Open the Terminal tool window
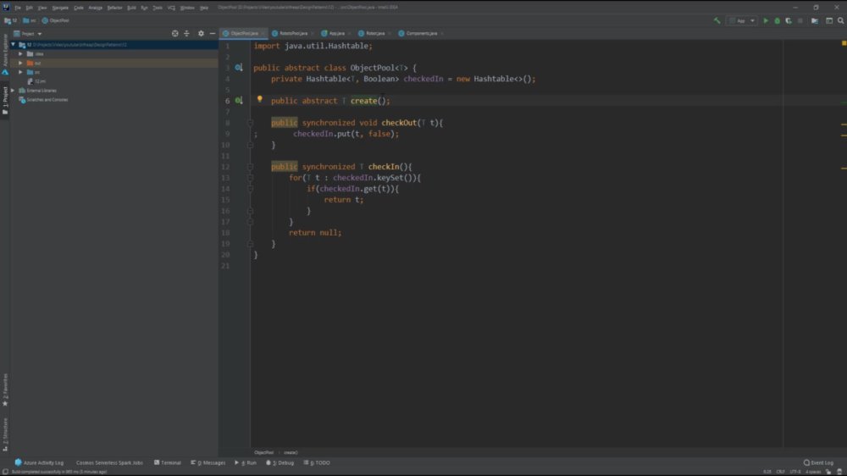The width and height of the screenshot is (847, 476). [x=168, y=462]
